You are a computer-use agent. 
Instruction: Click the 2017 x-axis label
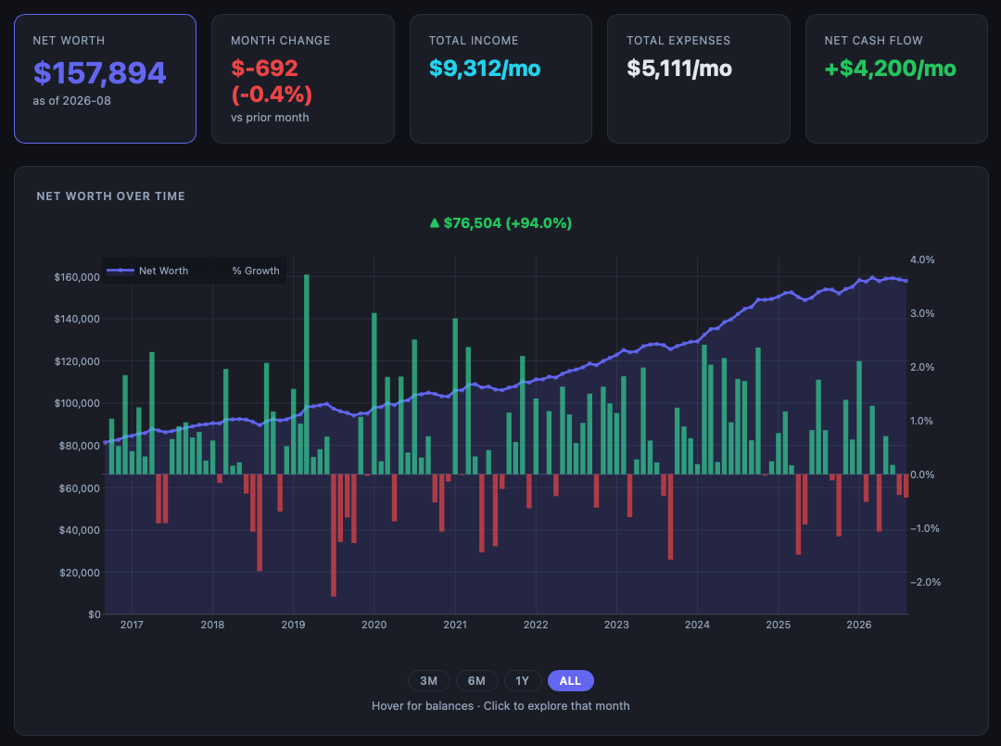[133, 625]
